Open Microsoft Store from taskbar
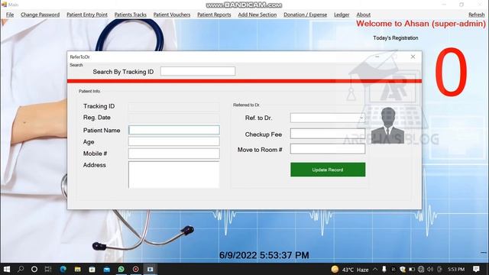 [92, 269]
